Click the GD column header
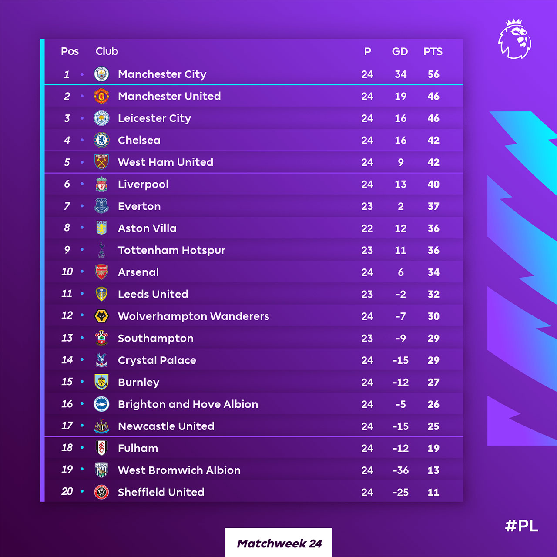Screen dimensions: 557x557 [x=400, y=52]
